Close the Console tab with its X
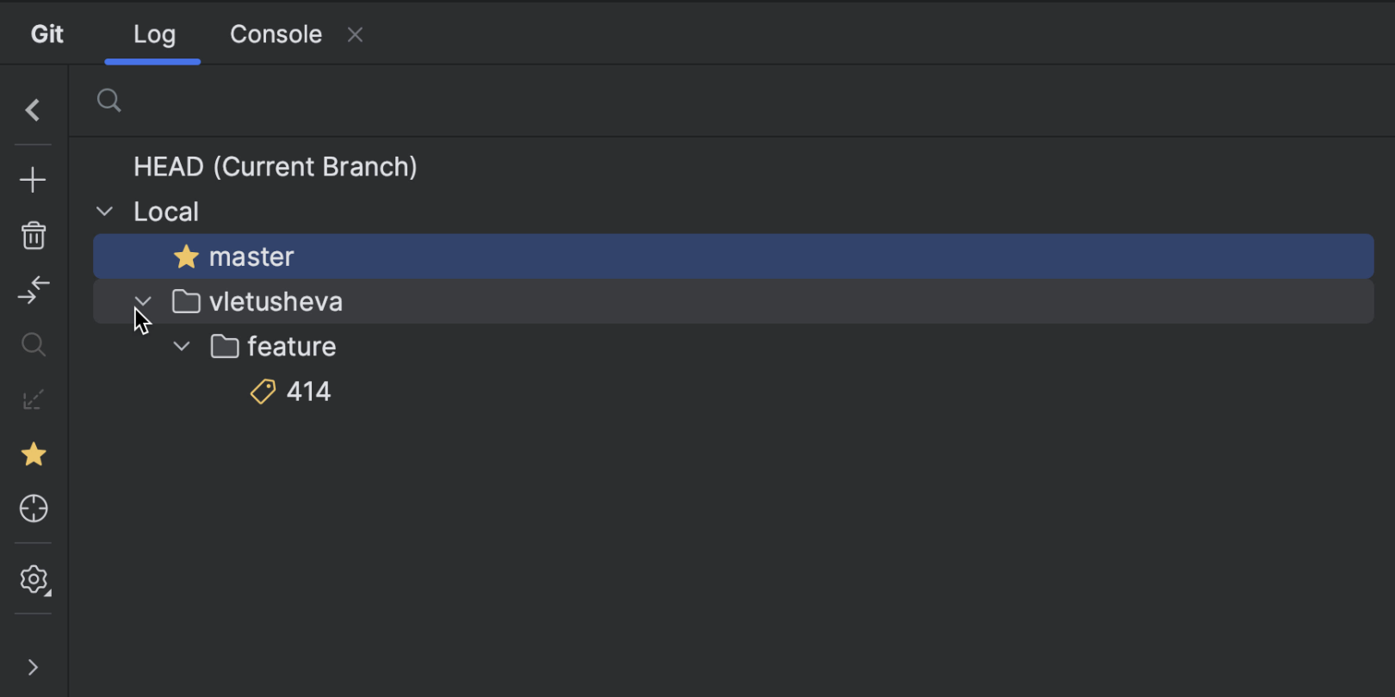The width and height of the screenshot is (1395, 697). coord(354,34)
